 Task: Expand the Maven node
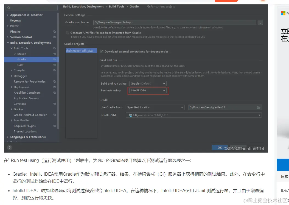[x=15, y=54]
